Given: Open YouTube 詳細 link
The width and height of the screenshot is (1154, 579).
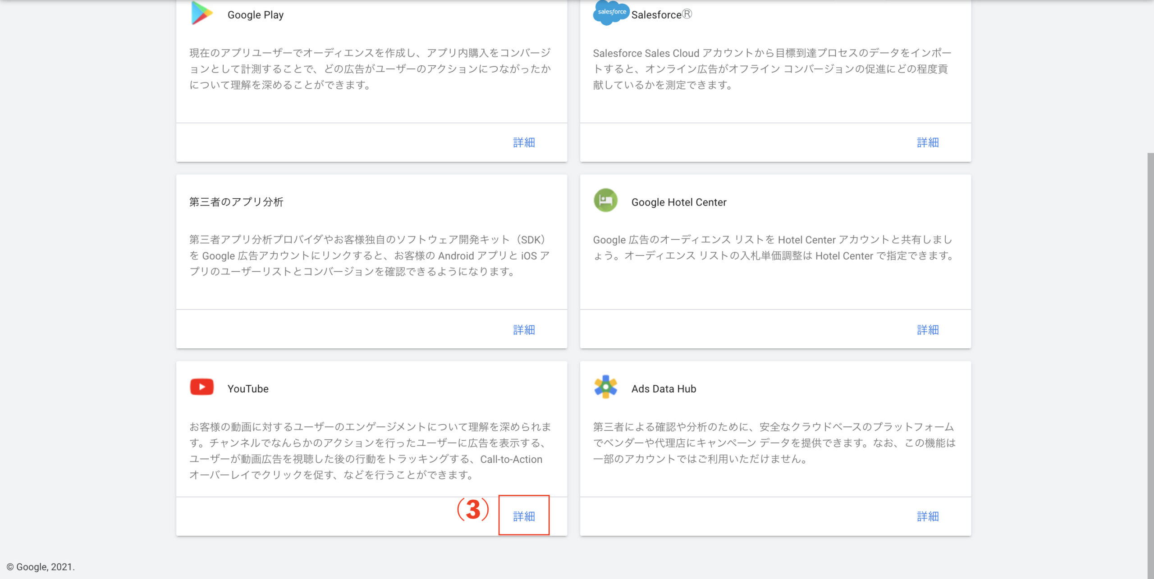Looking at the screenshot, I should [x=525, y=515].
